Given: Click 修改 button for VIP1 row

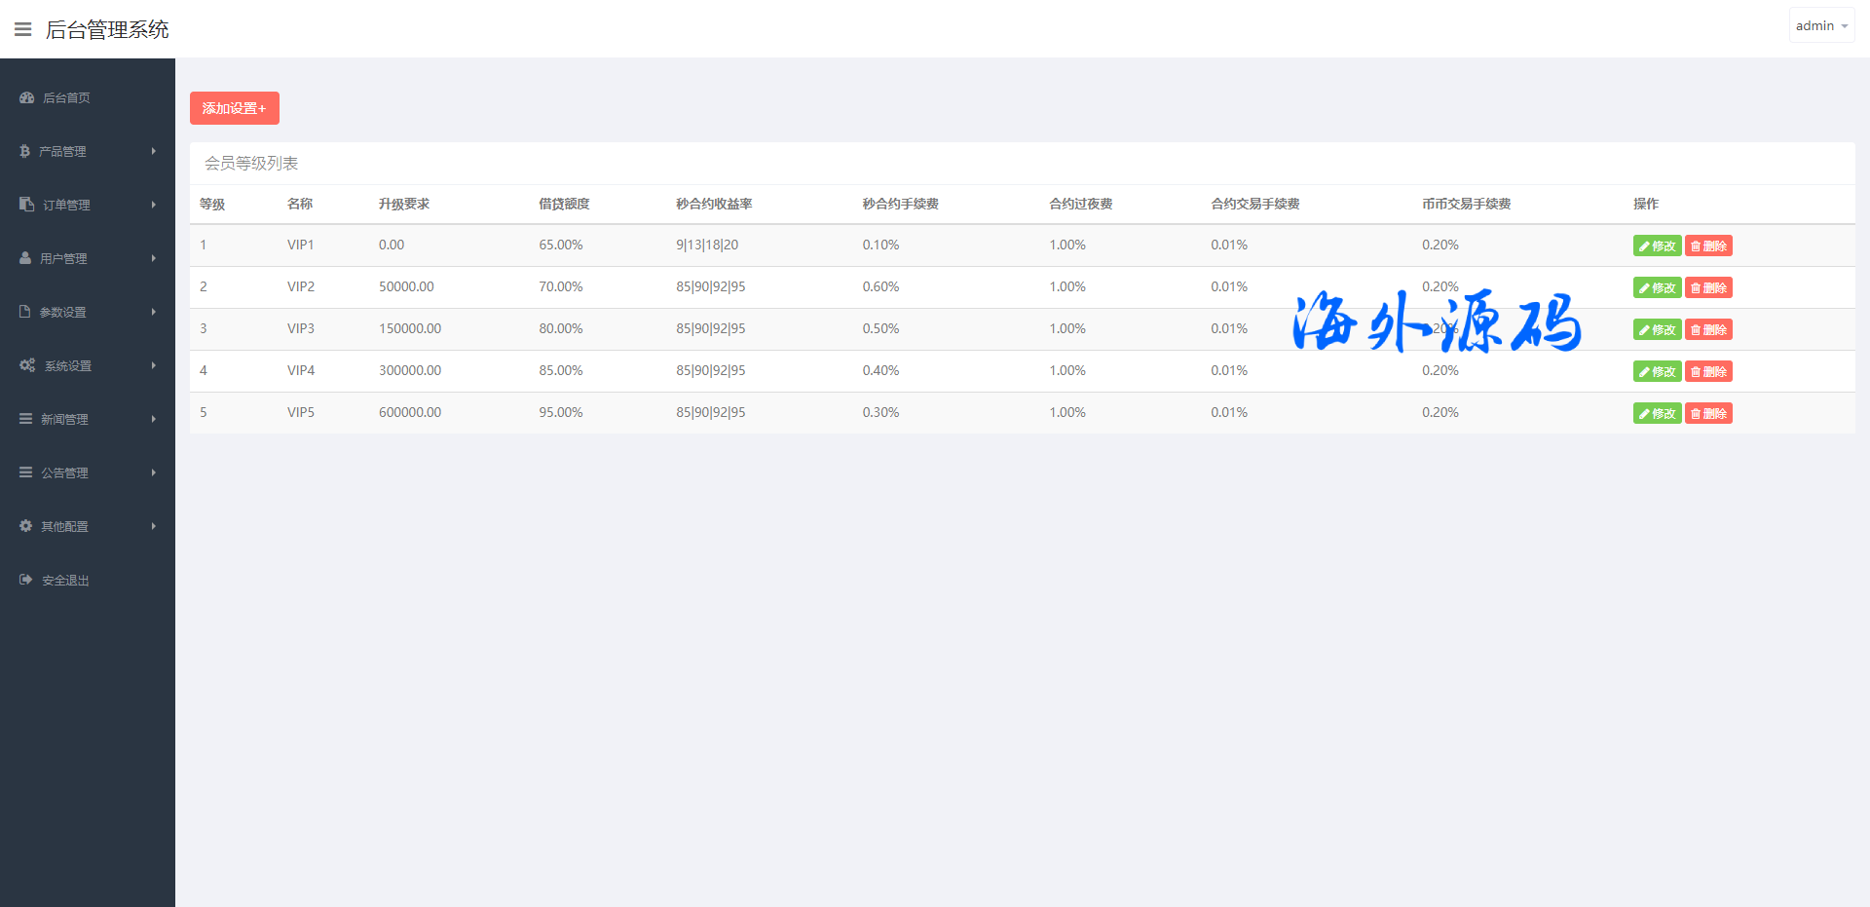Looking at the screenshot, I should click(x=1657, y=246).
